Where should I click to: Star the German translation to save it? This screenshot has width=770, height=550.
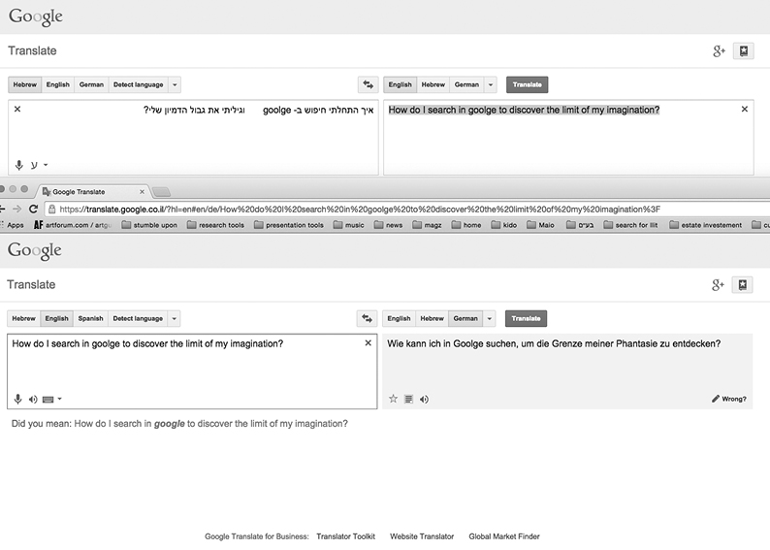point(393,399)
